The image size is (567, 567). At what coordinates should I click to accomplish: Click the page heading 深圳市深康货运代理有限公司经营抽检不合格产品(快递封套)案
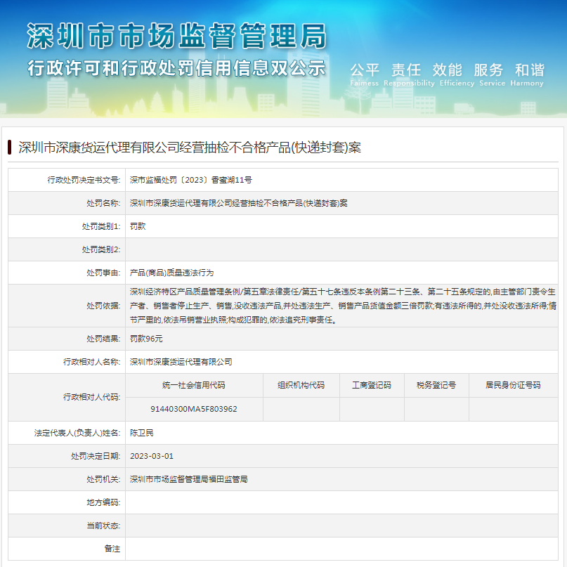pyautogui.click(x=190, y=148)
